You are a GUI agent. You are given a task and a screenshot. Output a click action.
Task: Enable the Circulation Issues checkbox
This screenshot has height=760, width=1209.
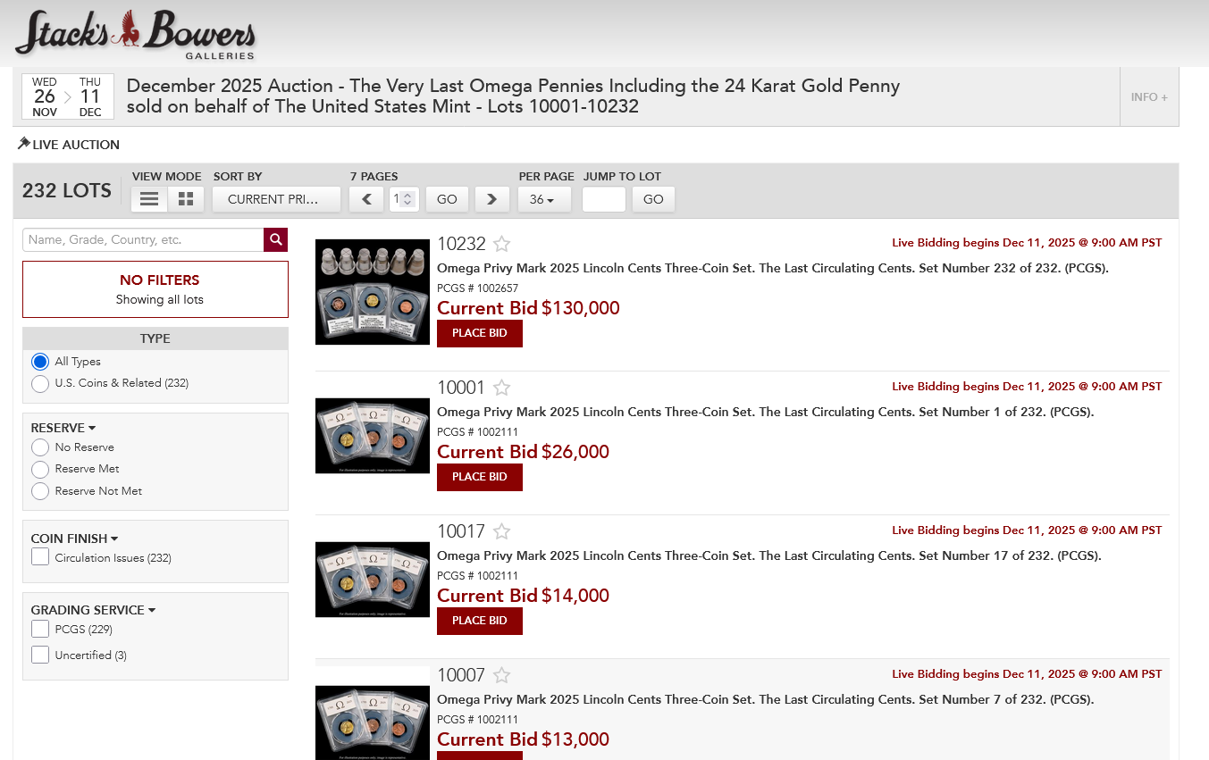pyautogui.click(x=40, y=558)
